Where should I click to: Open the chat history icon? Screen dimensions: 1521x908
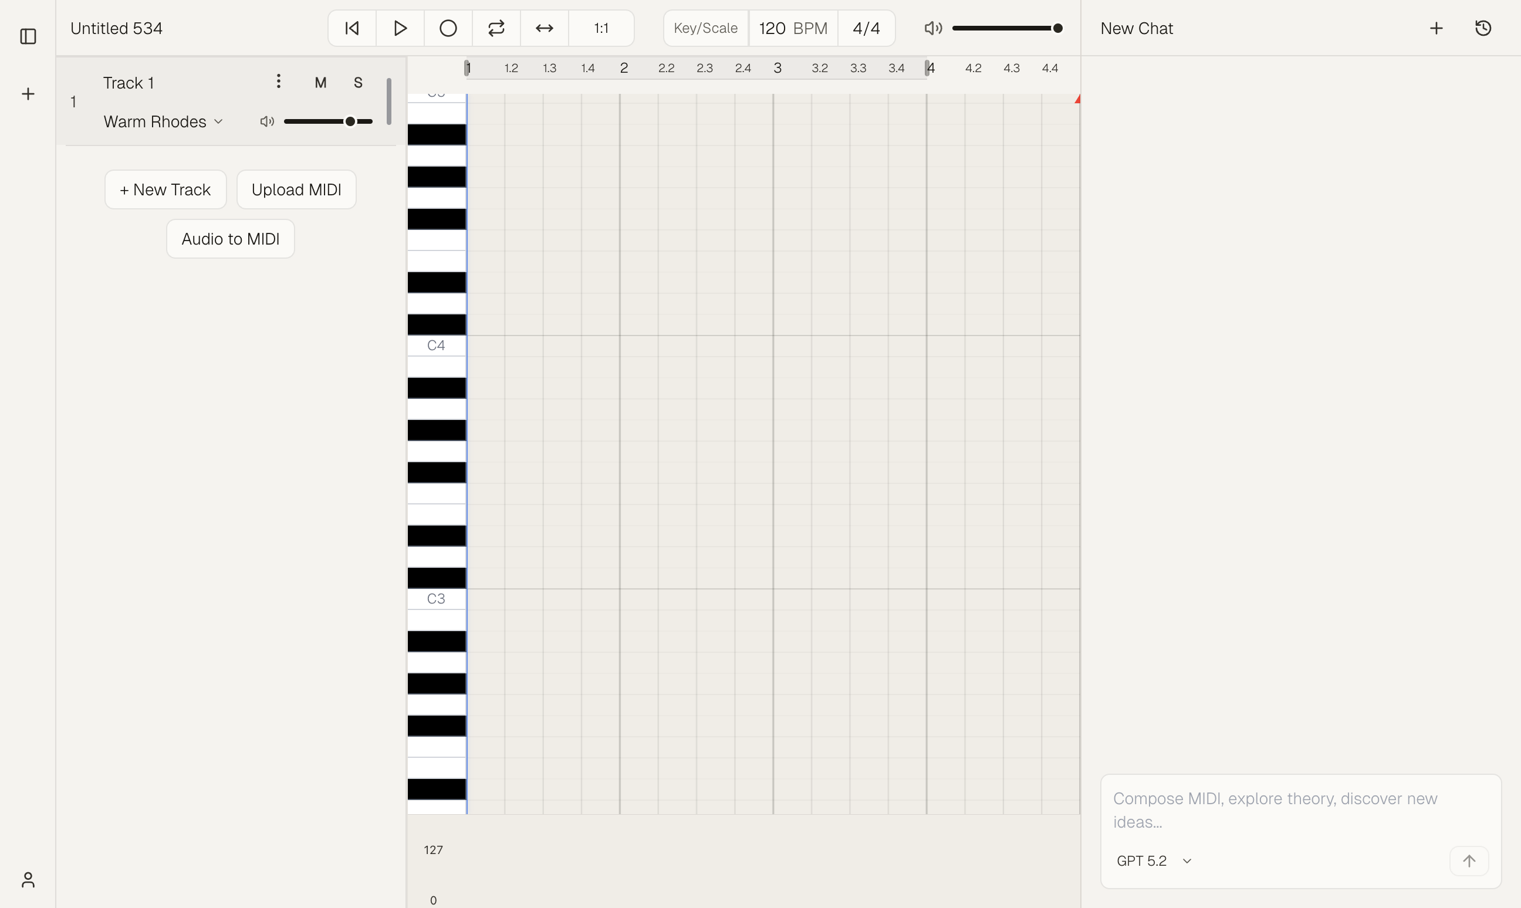click(x=1483, y=28)
